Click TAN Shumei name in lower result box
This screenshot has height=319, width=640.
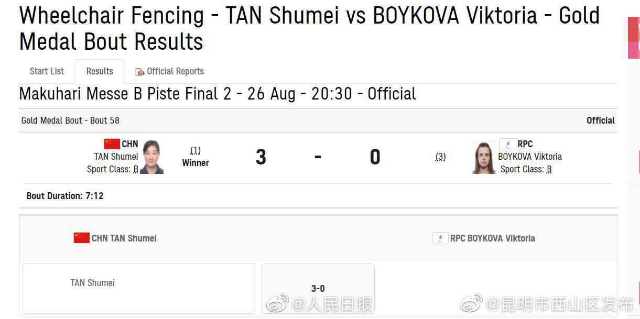pyautogui.click(x=93, y=283)
